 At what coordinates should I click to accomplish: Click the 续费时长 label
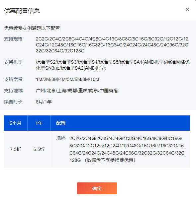tap(13, 102)
